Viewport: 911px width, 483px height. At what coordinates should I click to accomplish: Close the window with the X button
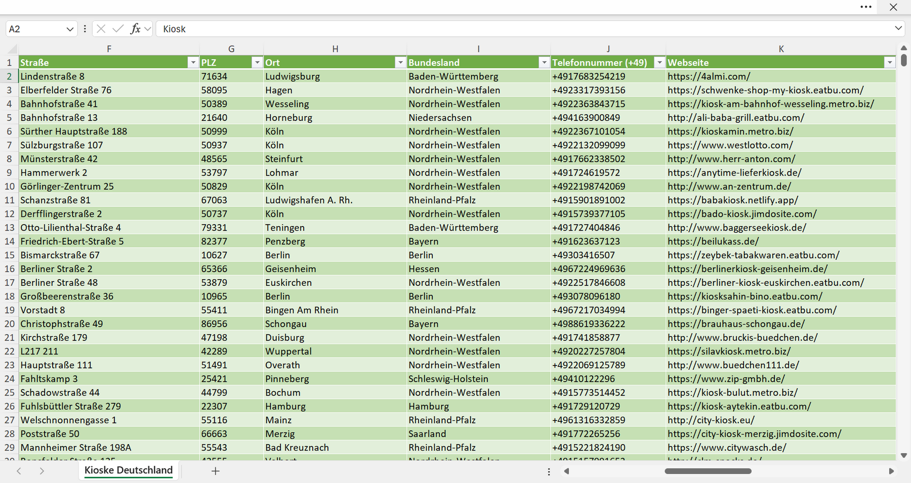893,7
